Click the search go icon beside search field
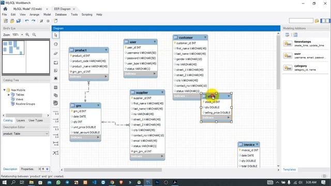331x186 pixels. [317, 21]
